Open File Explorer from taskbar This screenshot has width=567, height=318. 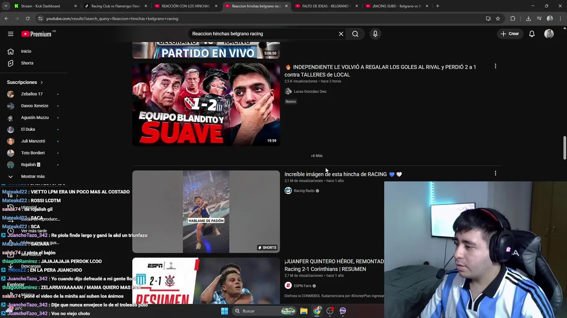303,311
